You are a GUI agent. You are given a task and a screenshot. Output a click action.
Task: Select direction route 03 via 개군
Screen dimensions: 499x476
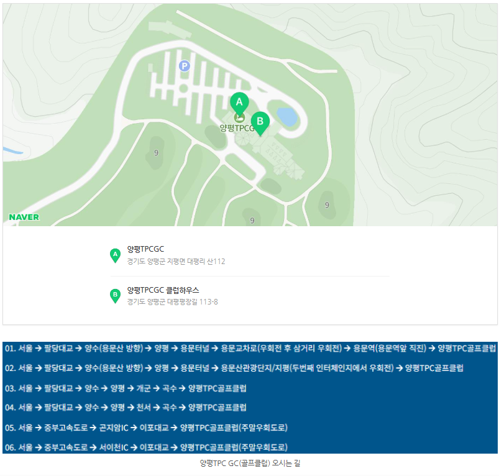[126, 388]
